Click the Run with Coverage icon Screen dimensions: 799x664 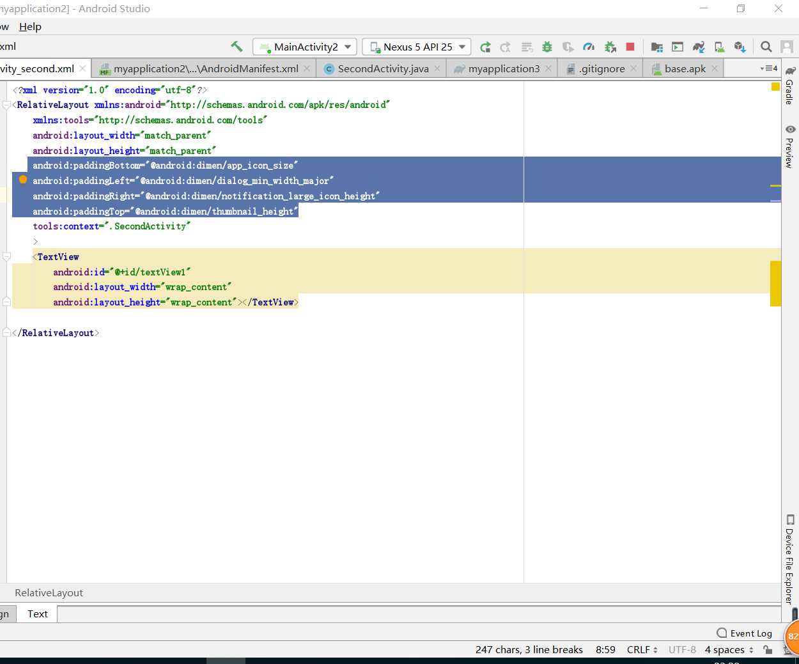(568, 47)
